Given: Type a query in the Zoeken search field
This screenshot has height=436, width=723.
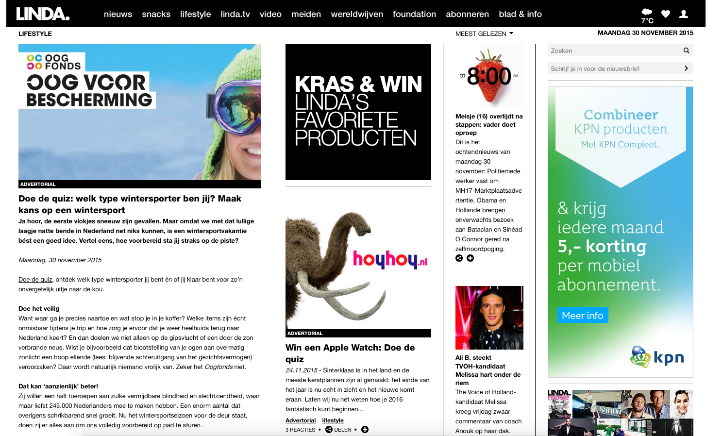Looking at the screenshot, I should 607,50.
